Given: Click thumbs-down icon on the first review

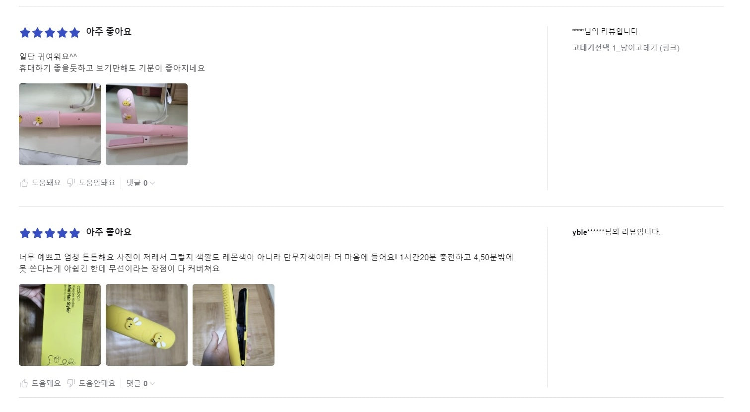Looking at the screenshot, I should (x=71, y=183).
